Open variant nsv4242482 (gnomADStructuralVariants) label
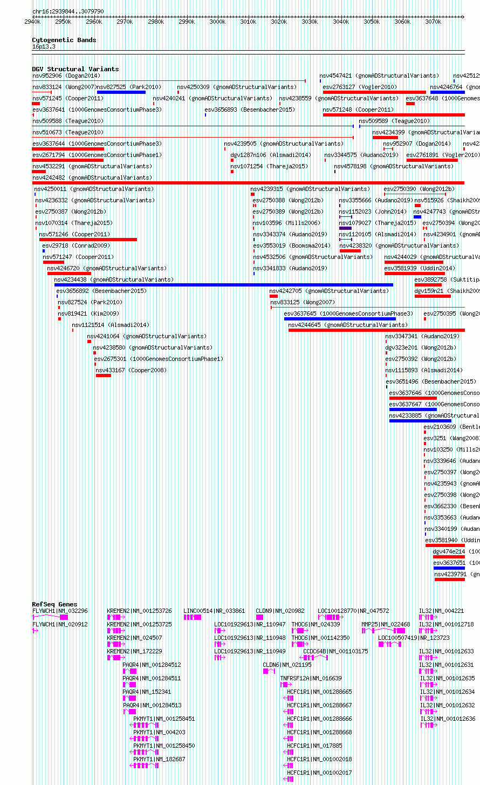The height and width of the screenshot is (785, 480). click(92, 178)
